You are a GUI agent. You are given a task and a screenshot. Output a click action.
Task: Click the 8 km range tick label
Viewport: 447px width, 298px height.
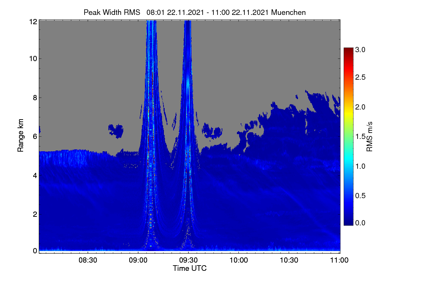pyautogui.click(x=35, y=98)
